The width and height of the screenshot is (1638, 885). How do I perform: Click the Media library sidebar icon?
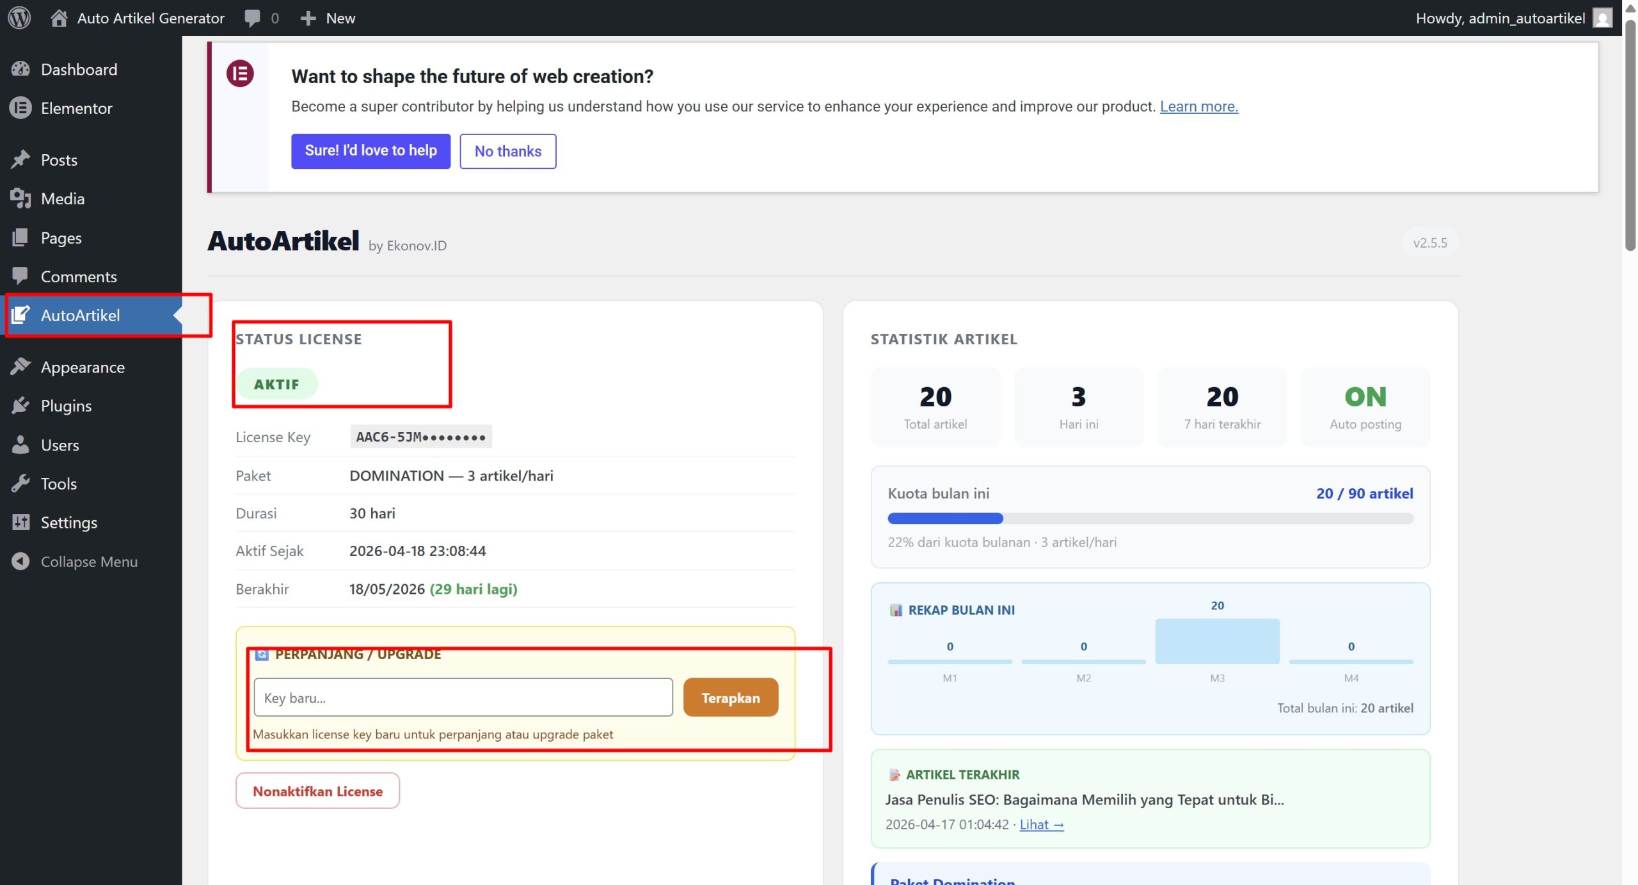[x=20, y=198]
